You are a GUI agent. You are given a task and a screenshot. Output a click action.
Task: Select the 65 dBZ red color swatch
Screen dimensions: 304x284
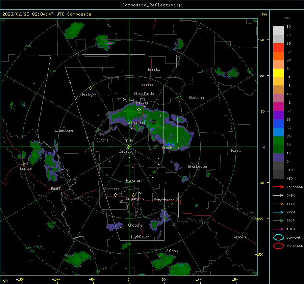click(278, 48)
